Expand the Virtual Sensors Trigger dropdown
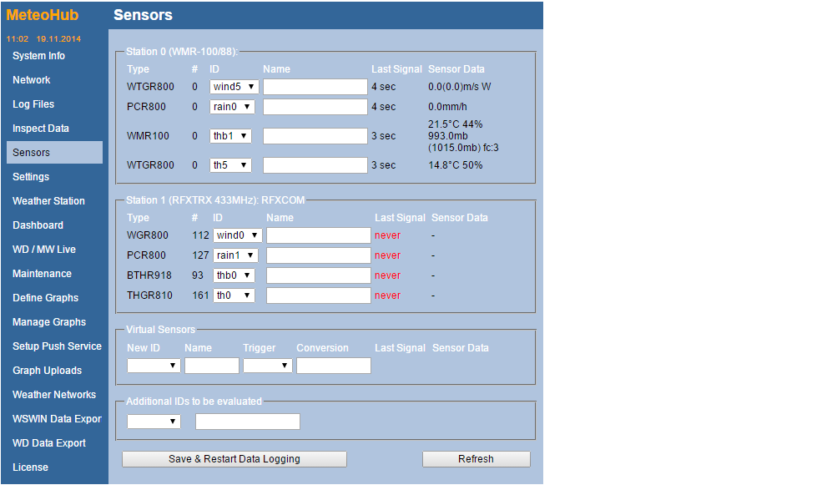 [x=268, y=366]
